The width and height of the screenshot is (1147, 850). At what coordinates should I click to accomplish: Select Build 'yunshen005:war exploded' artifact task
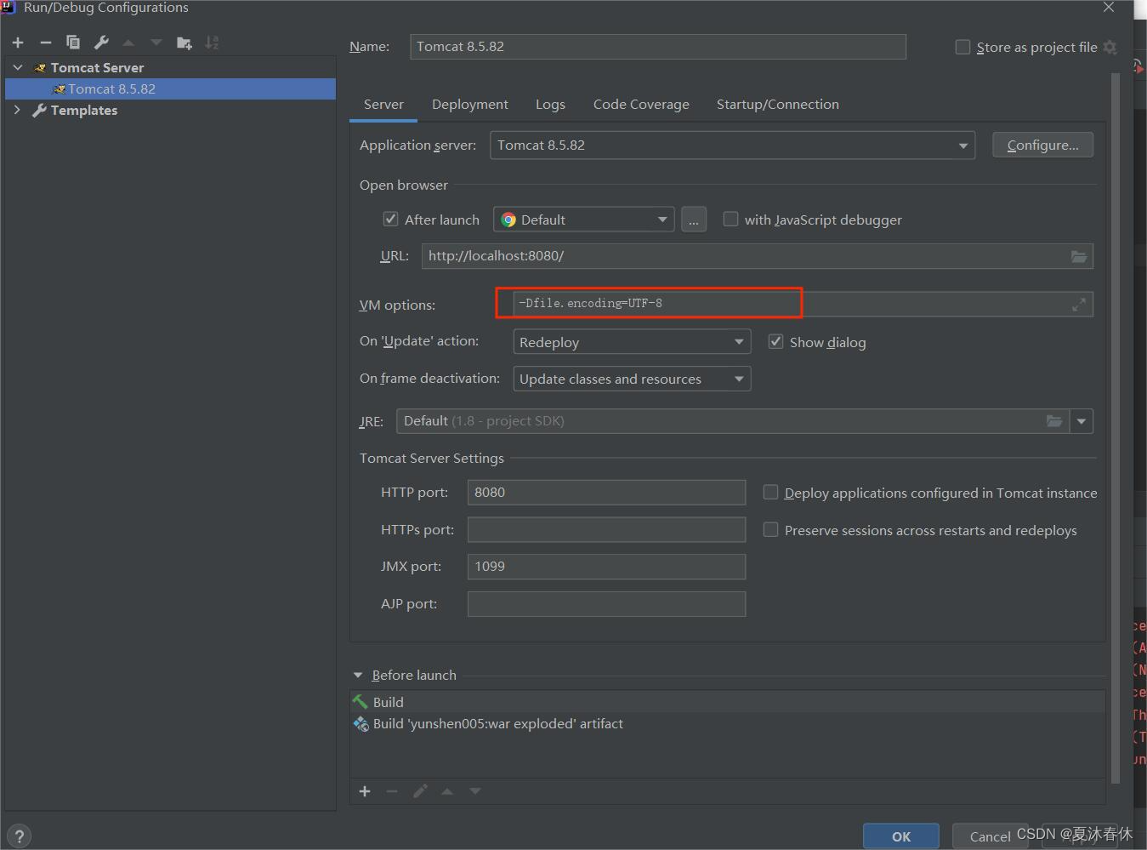click(x=727, y=724)
